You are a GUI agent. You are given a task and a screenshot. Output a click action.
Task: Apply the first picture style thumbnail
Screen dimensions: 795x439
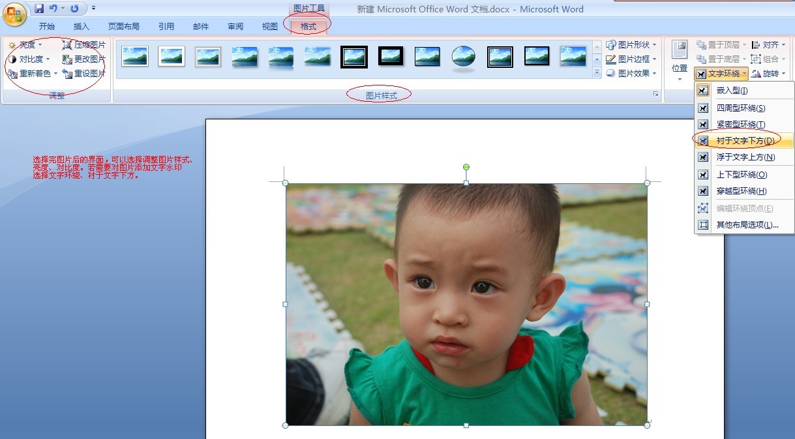[135, 57]
